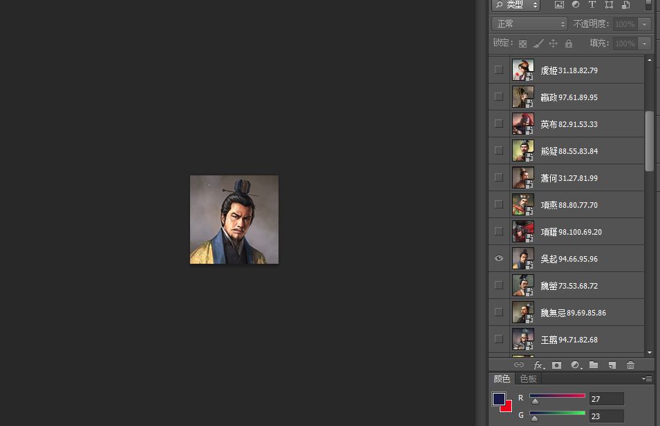Click the G value field showing 23
The image size is (660, 426).
[x=606, y=416]
